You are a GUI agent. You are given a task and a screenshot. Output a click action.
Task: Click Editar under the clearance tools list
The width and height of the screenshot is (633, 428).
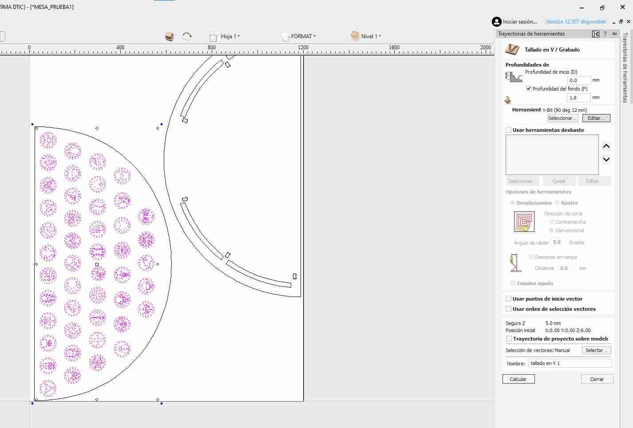tap(595, 181)
